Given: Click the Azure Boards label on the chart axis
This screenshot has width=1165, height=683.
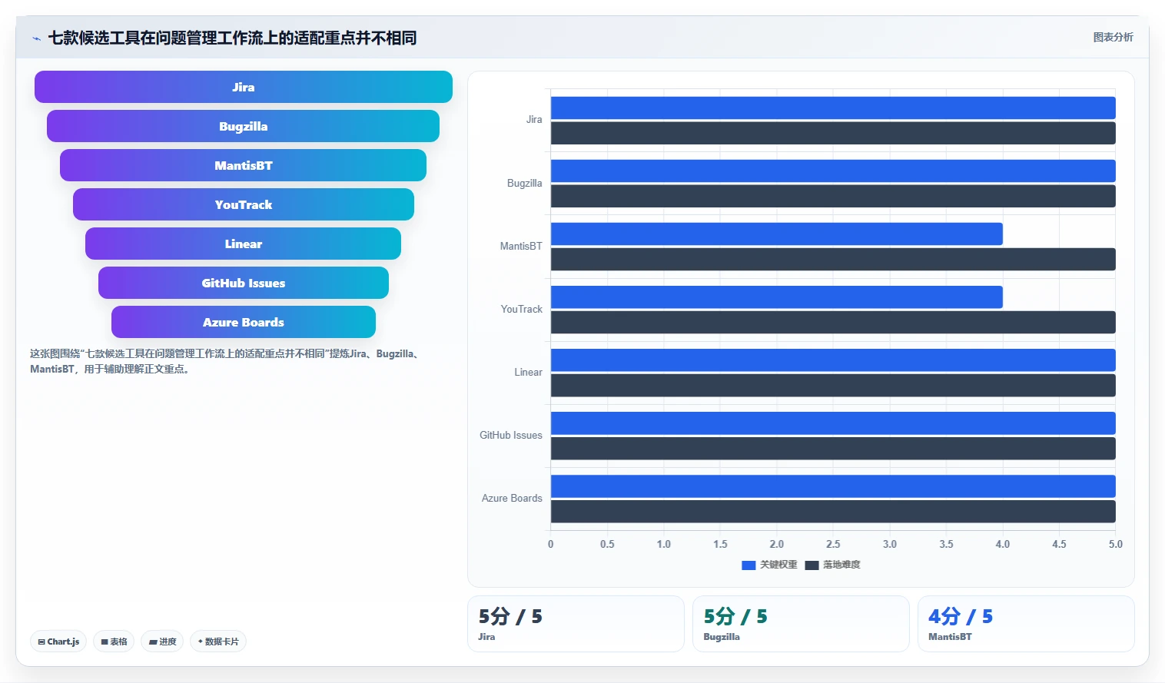Looking at the screenshot, I should tap(512, 498).
